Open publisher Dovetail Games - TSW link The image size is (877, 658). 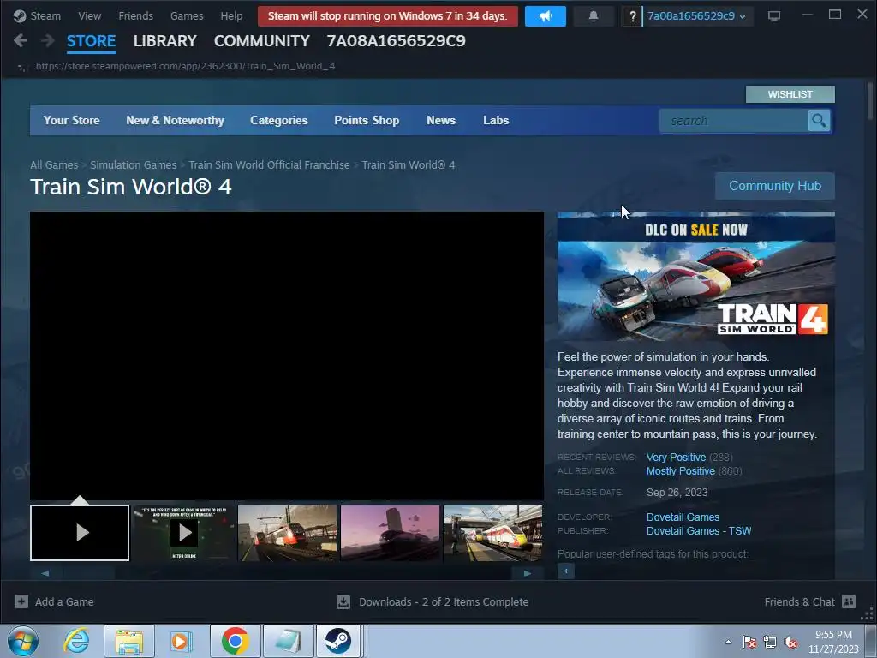point(699,531)
